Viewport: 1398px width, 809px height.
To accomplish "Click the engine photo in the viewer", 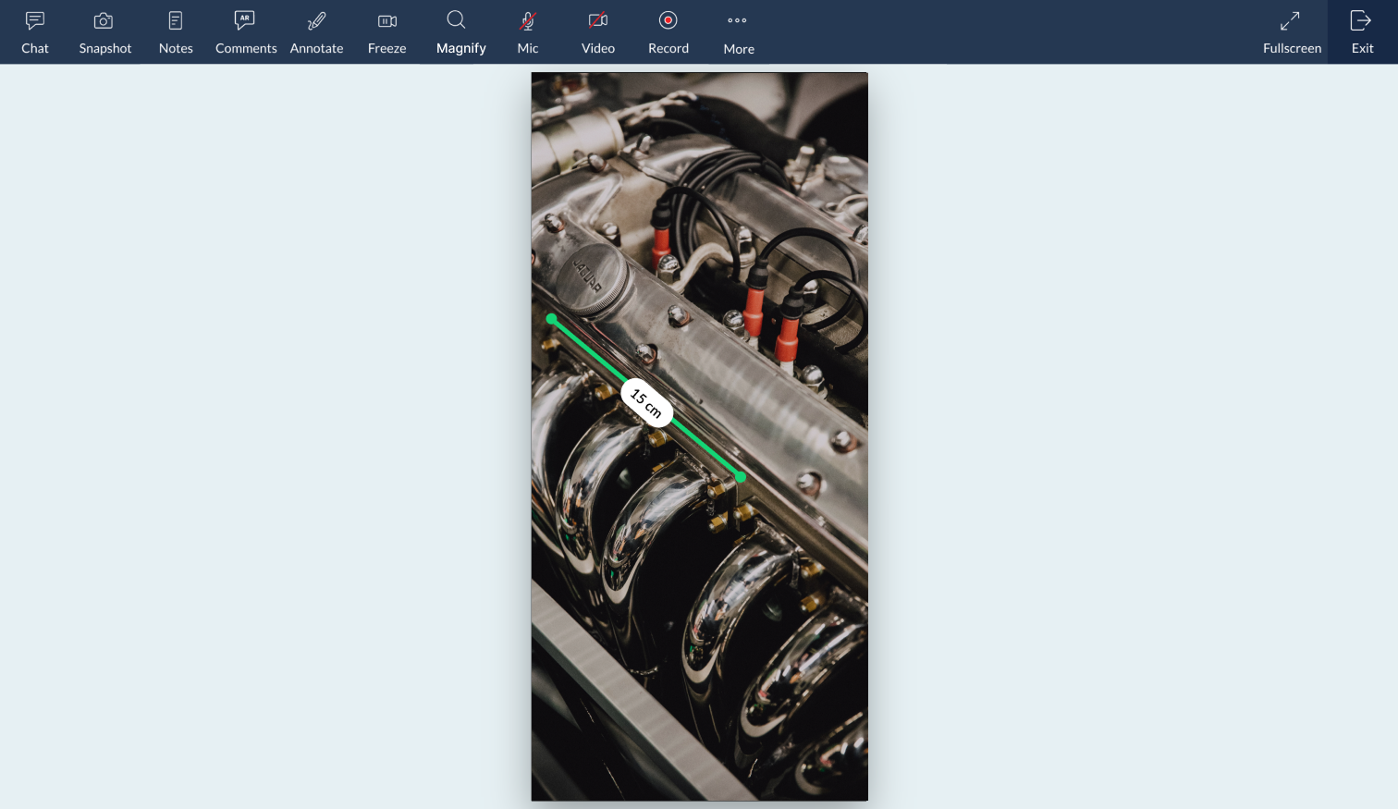I will point(699,436).
